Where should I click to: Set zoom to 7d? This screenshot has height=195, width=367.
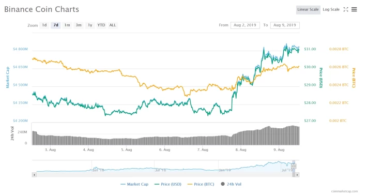tap(56, 25)
